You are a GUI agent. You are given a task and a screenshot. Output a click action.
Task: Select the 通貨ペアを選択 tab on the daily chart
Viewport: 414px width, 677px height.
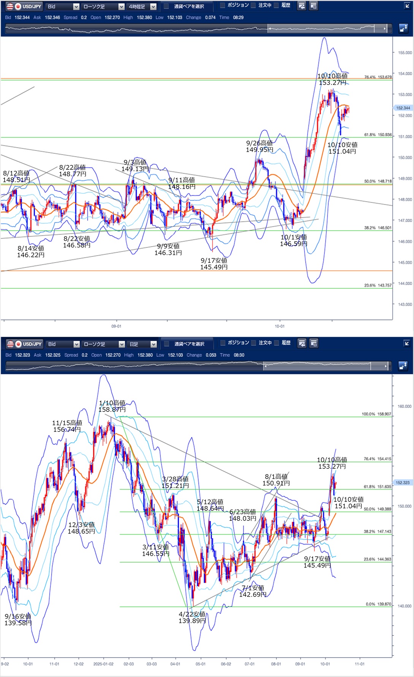[x=185, y=344]
